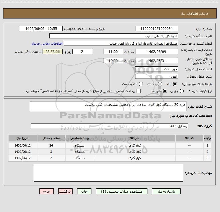Click کولر گازی name in row 2
This screenshot has width=220, height=212.
pyautogui.click(x=135, y=152)
